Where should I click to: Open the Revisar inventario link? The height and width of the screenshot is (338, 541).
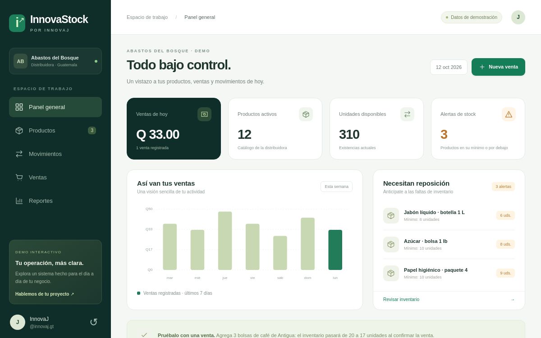coord(401,299)
